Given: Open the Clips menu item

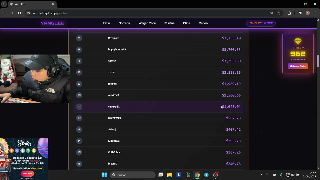Looking at the screenshot, I should click(187, 23).
